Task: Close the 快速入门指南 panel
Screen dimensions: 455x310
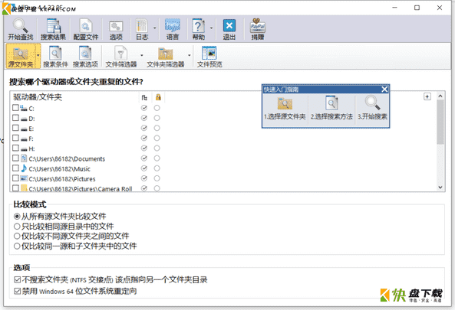Action: pos(384,90)
